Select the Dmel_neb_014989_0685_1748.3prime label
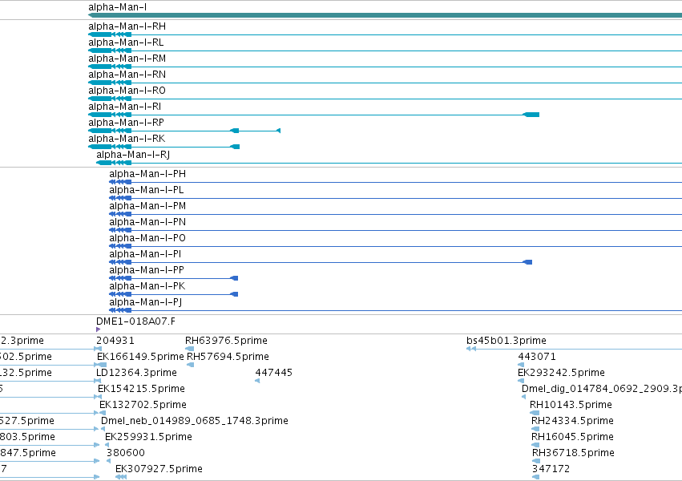Image resolution: width=682 pixels, height=481 pixels. click(195, 421)
